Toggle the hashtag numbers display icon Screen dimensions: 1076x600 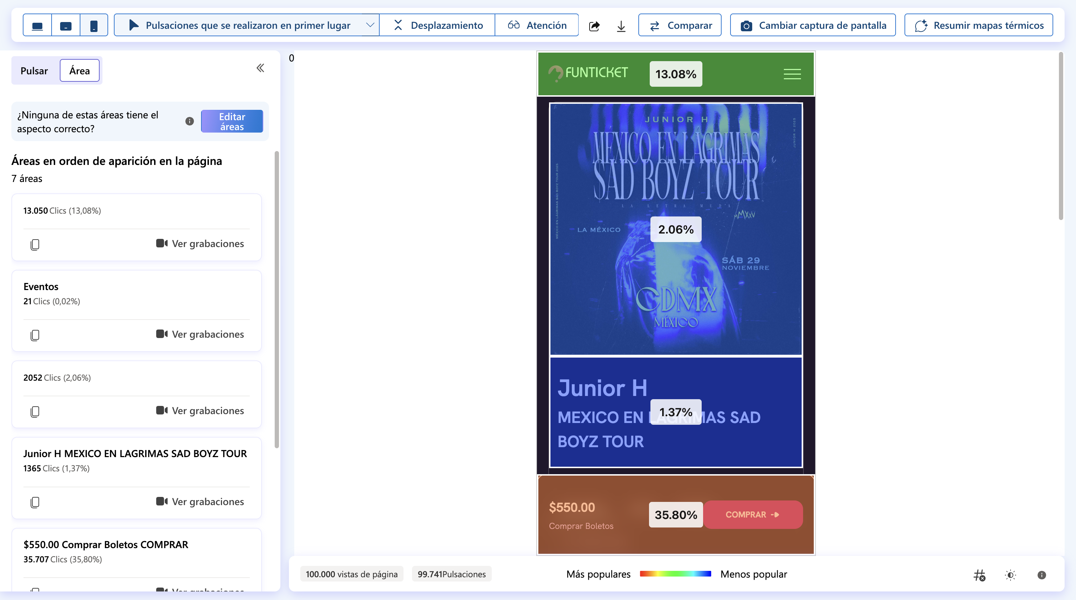click(979, 575)
